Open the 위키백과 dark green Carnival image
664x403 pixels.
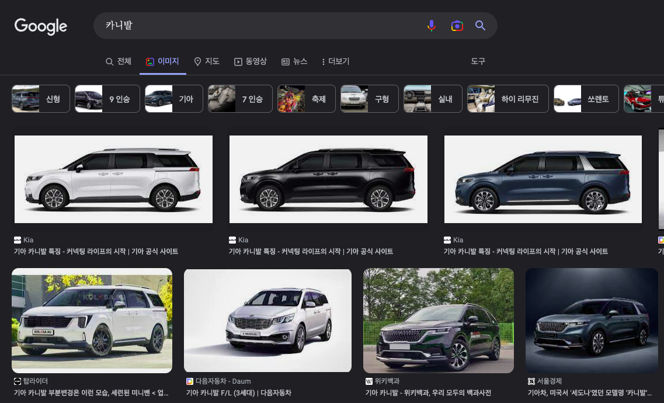point(439,321)
